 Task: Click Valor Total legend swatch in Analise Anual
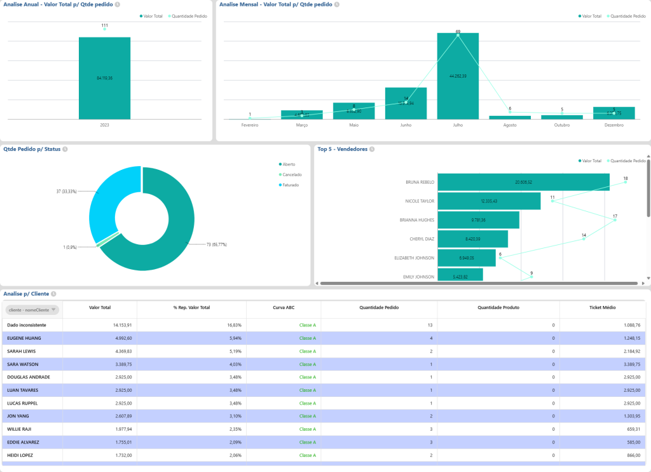point(141,16)
